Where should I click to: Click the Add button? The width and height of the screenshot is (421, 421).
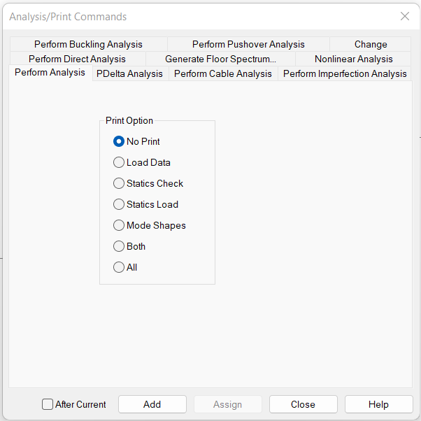tap(152, 404)
